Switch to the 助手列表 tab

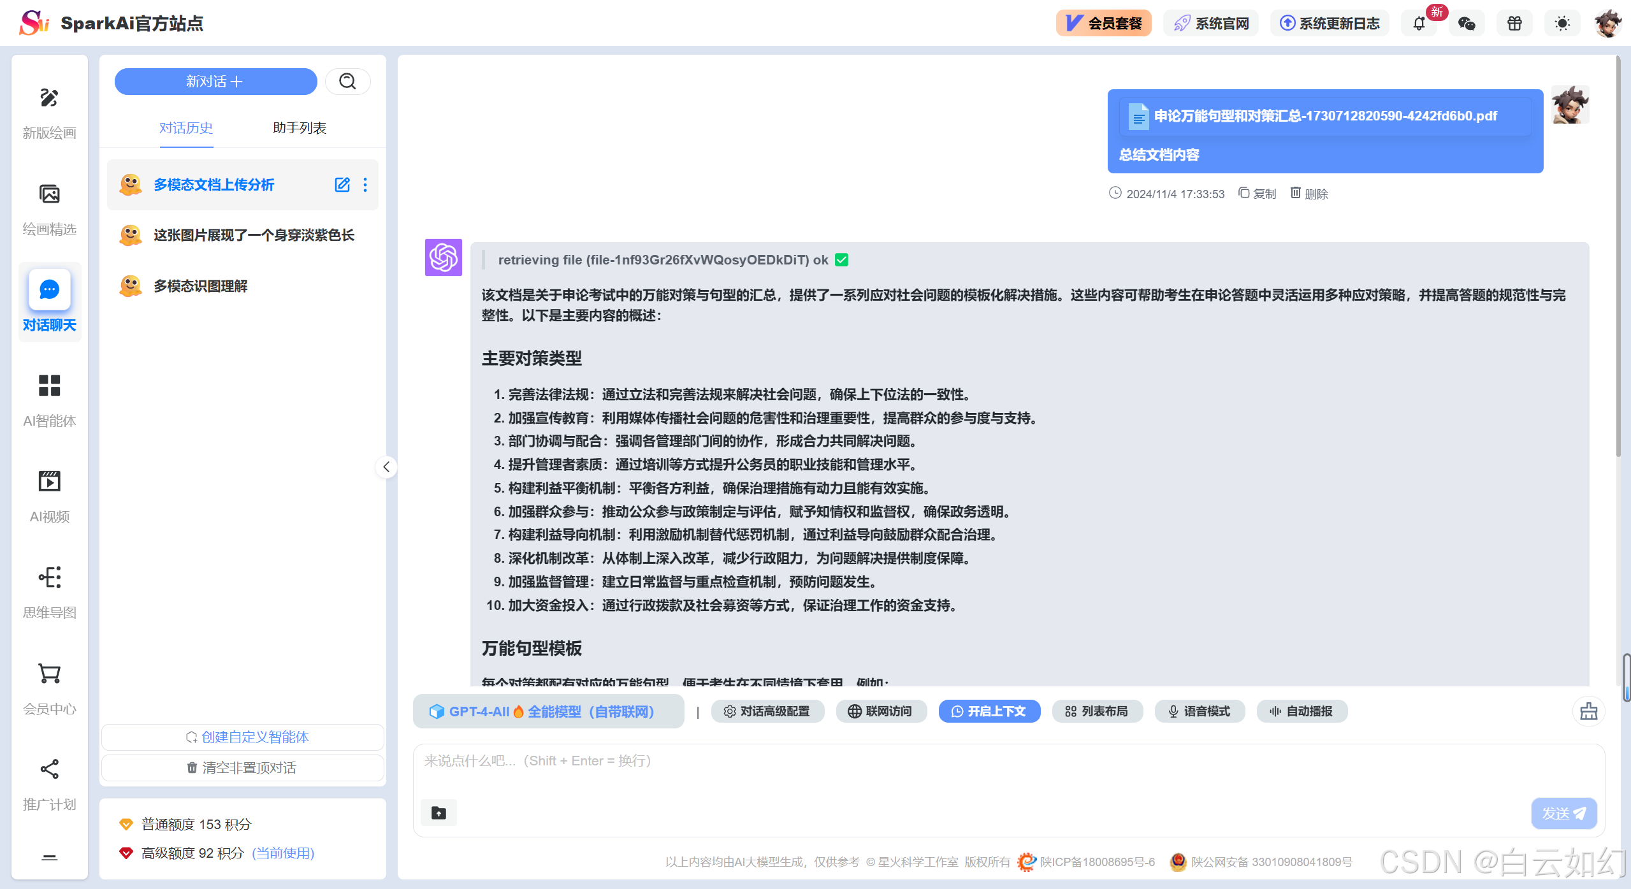pos(299,128)
